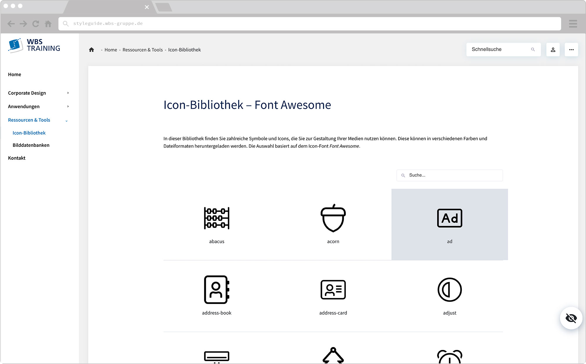
Task: Click the acorn label text
Action: (333, 241)
